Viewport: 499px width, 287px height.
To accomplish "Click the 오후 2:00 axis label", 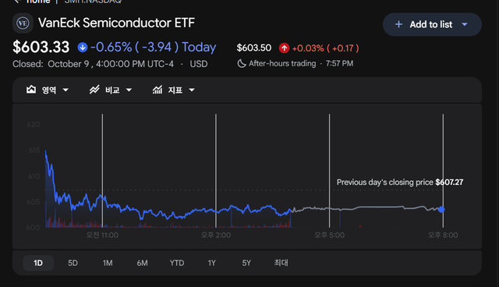I will coord(216,235).
